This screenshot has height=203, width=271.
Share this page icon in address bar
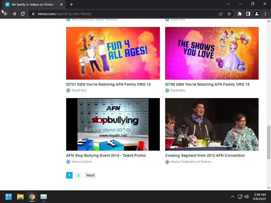[x=221, y=14]
